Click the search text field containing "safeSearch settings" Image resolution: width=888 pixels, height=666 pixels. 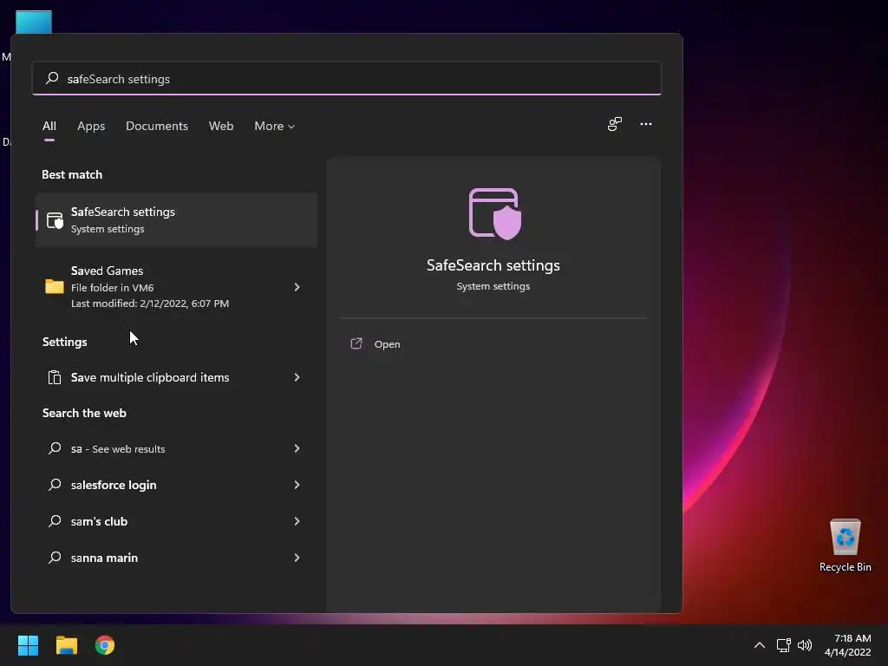[347, 78]
